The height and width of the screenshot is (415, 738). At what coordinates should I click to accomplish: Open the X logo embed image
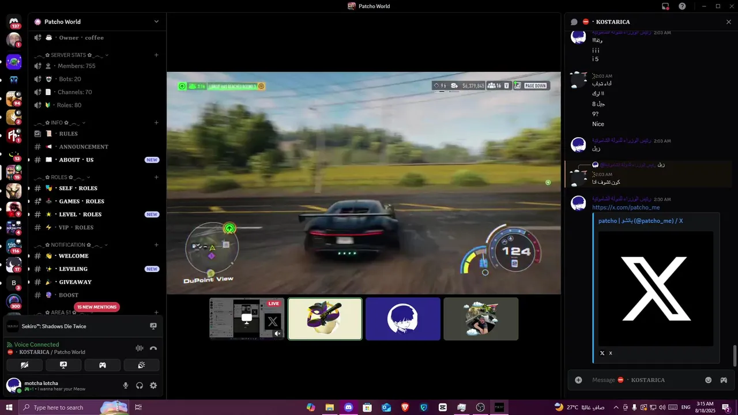(x=656, y=289)
